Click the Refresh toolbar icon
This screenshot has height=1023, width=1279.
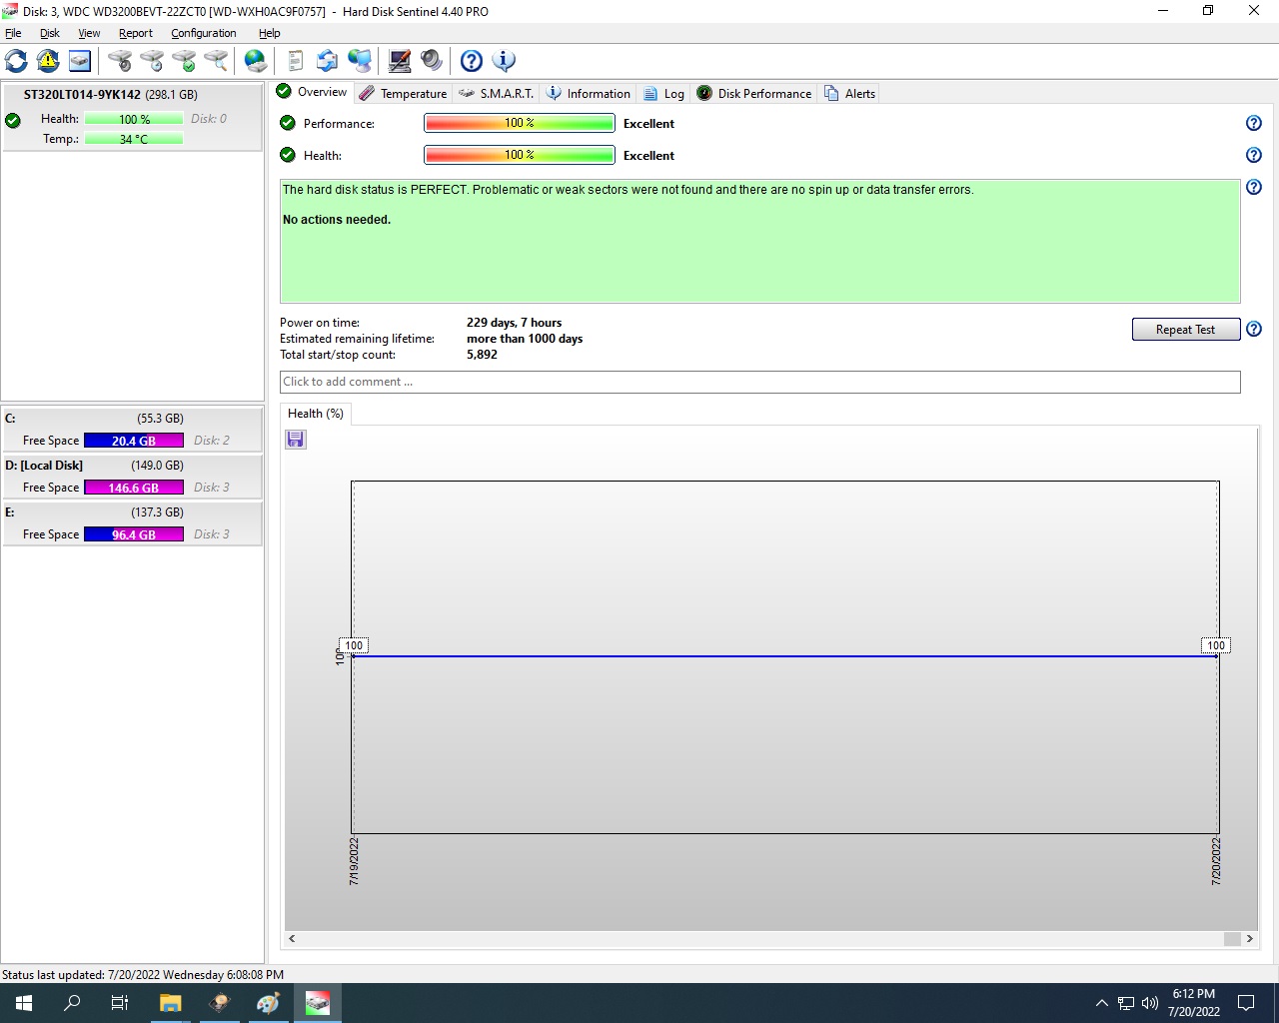point(16,61)
